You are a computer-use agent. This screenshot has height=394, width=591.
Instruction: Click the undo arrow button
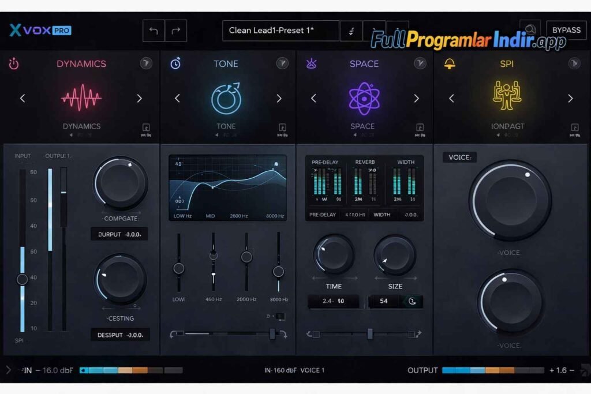(x=152, y=30)
